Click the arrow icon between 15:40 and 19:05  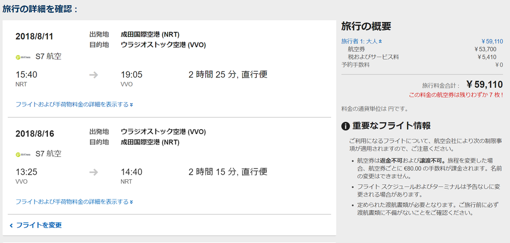click(94, 75)
